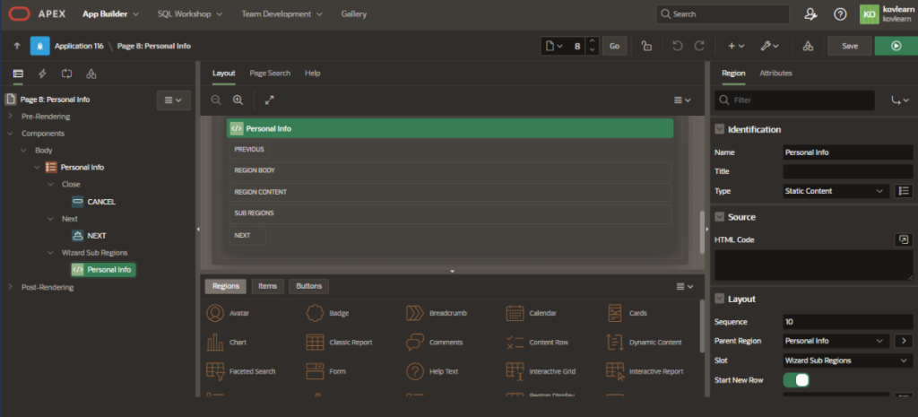Expand the Post-Rendering tree node
Viewport: 918px width, 417px height.
[10, 287]
